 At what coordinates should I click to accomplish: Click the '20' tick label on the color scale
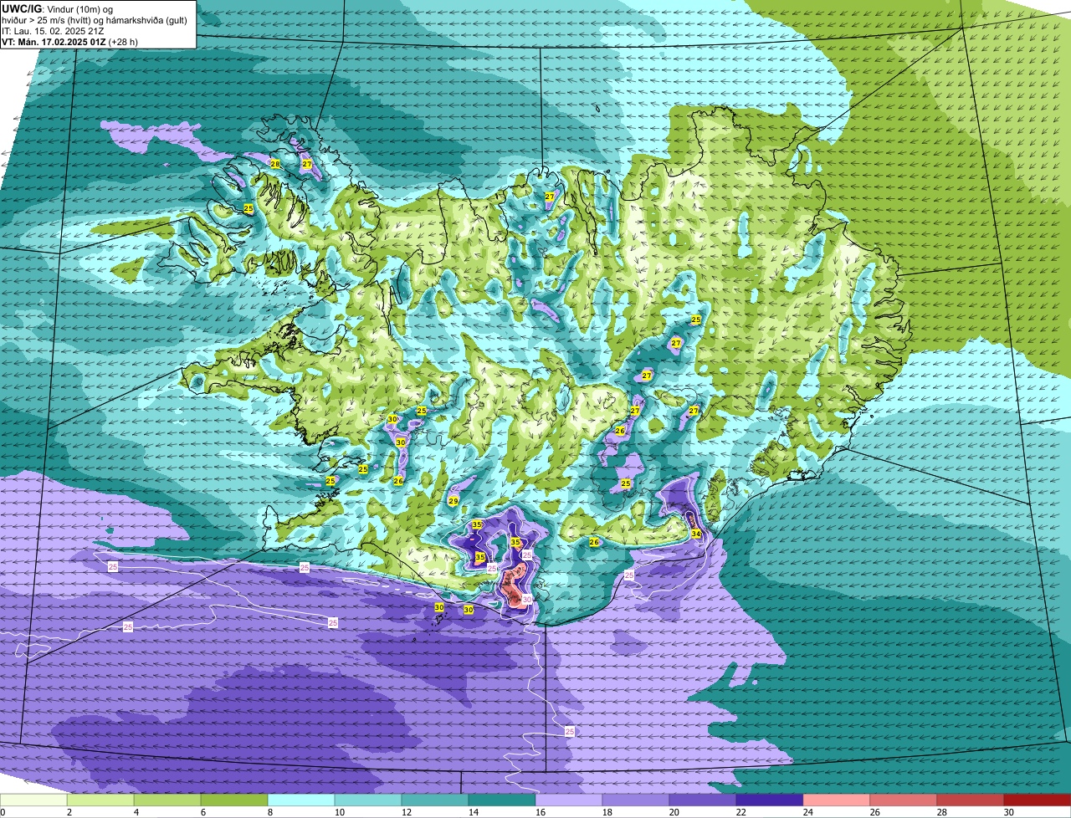coord(674,812)
